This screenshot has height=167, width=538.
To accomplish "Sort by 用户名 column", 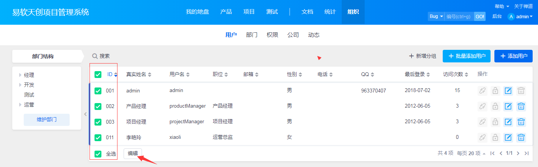I will click(x=180, y=75).
